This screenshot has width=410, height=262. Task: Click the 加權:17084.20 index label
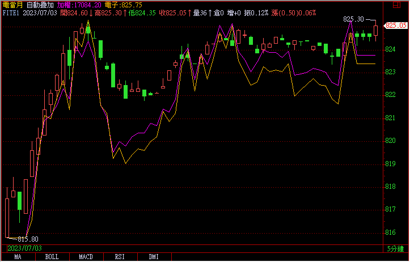point(79,5)
